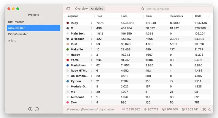Screen dimensions: 218x118
Task: Expand the YAML row chevron
Action: 91,60
